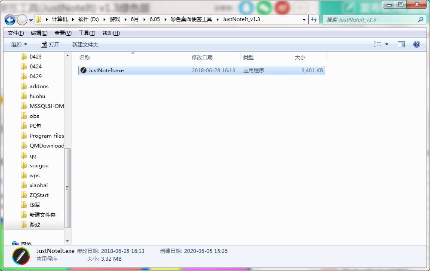Toggle the preview pane button
The width and height of the screenshot is (430, 271).
point(401,44)
